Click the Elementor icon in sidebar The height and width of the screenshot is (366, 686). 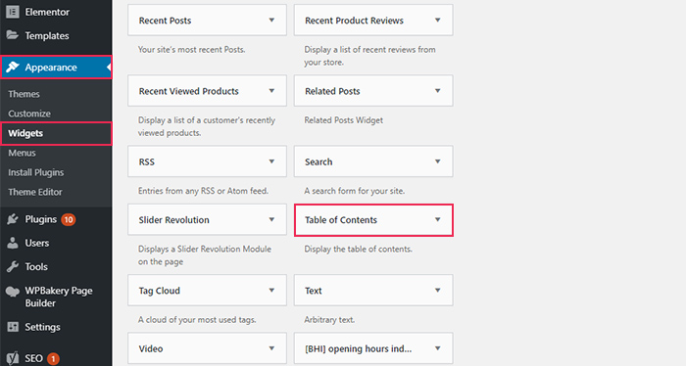(x=13, y=12)
